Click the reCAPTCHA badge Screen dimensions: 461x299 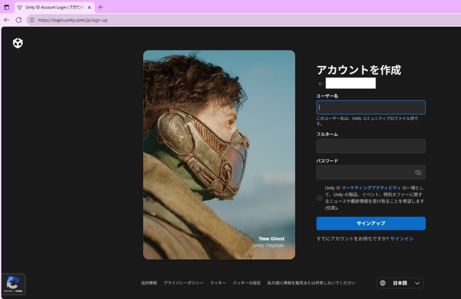[13, 284]
